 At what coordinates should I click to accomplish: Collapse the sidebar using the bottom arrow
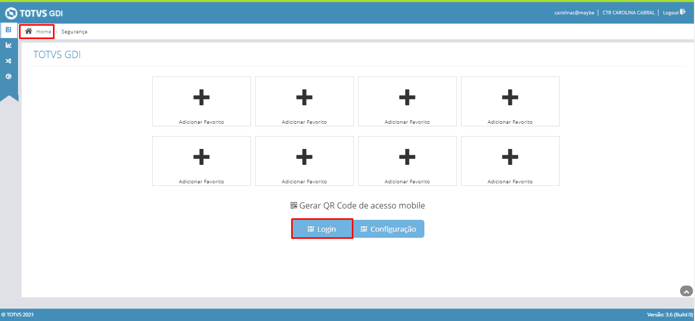pos(9,99)
